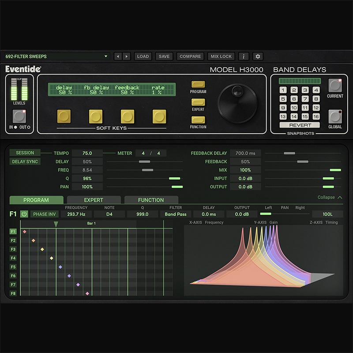Switch to the EXPERT tab

tap(94, 200)
